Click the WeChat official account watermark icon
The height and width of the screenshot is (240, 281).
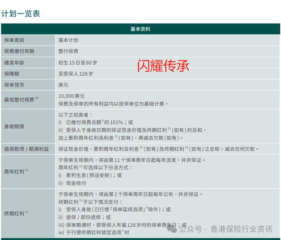tap(175, 229)
